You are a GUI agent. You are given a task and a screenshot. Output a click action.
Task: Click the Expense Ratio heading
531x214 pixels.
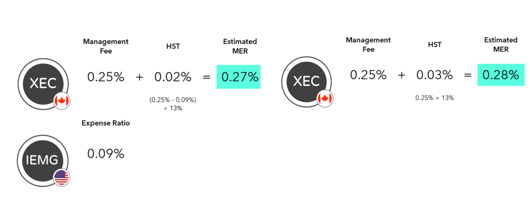point(106,123)
